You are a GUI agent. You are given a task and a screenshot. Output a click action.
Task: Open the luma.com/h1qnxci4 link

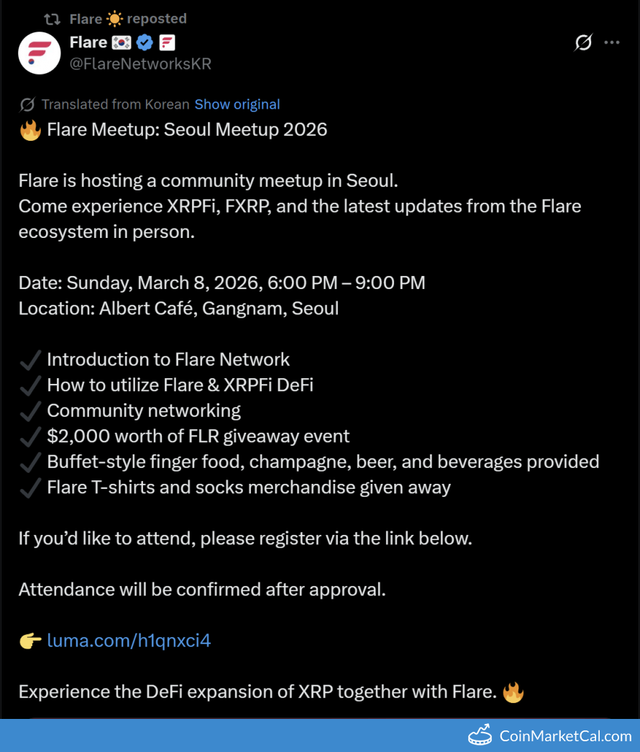pos(129,641)
